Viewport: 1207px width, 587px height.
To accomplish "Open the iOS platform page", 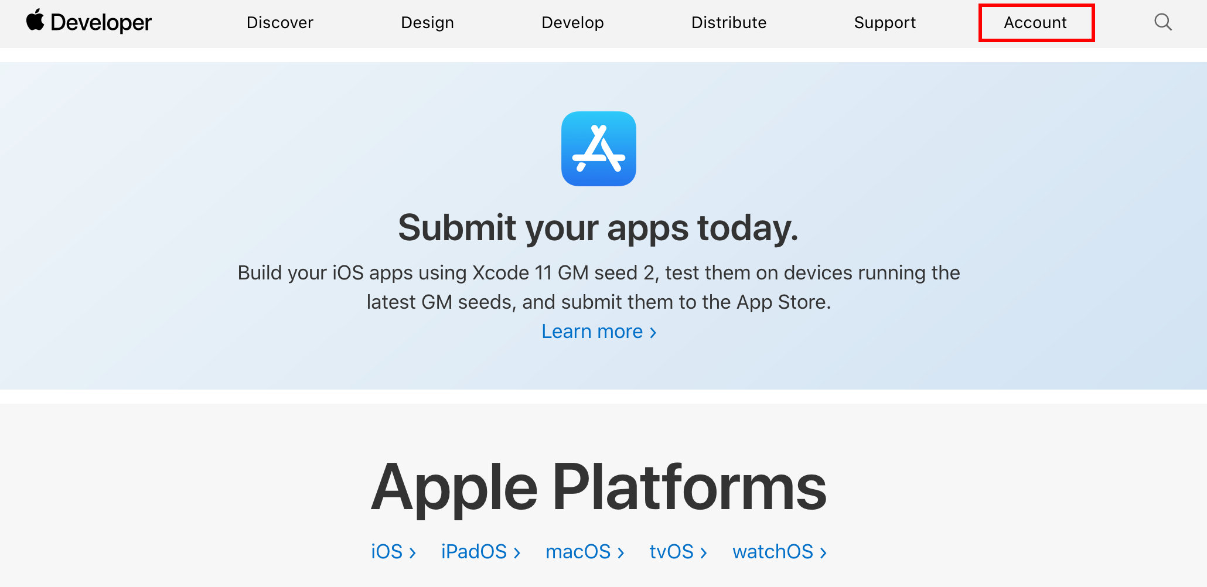I will pos(387,551).
